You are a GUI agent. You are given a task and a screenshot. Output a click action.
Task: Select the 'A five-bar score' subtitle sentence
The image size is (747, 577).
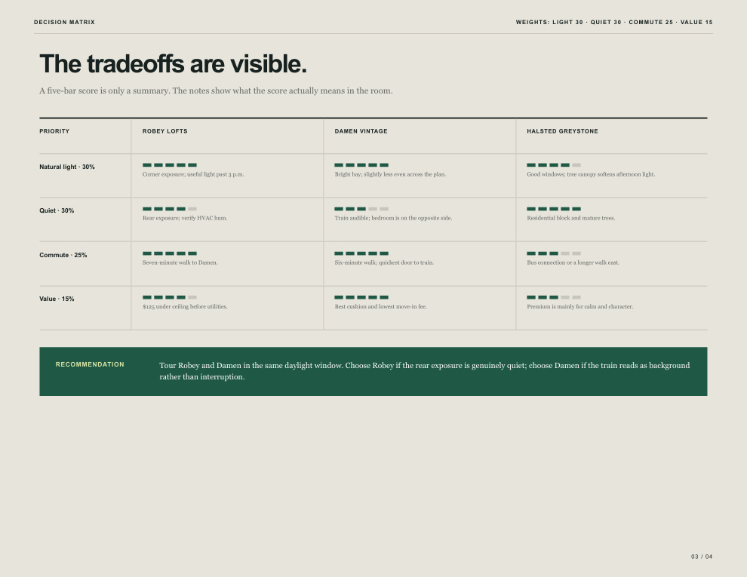(216, 91)
